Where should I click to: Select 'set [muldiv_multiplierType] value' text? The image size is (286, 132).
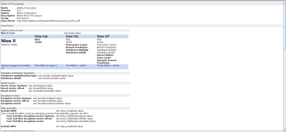click(56, 76)
